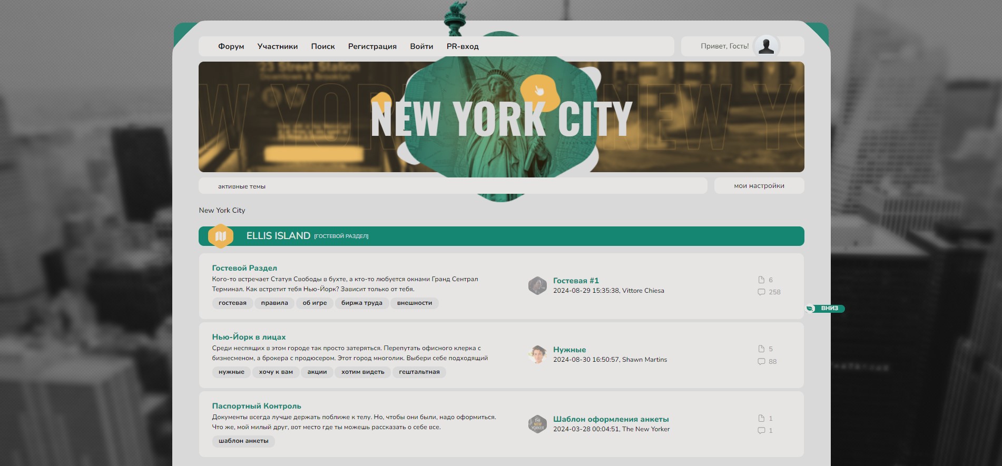Select Войти in the top menu
Image resolution: width=1002 pixels, height=466 pixels.
click(421, 46)
